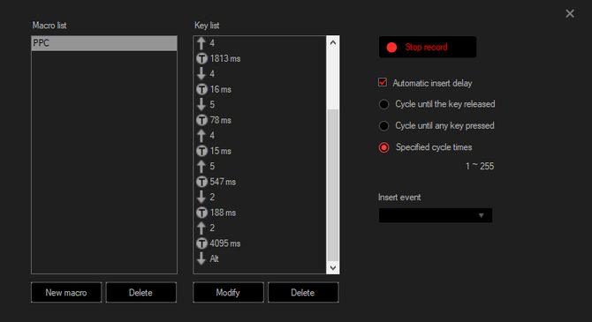This screenshot has width=592, height=322.
Task: Select the key-up arrow before 4095 ms
Action: click(x=201, y=228)
